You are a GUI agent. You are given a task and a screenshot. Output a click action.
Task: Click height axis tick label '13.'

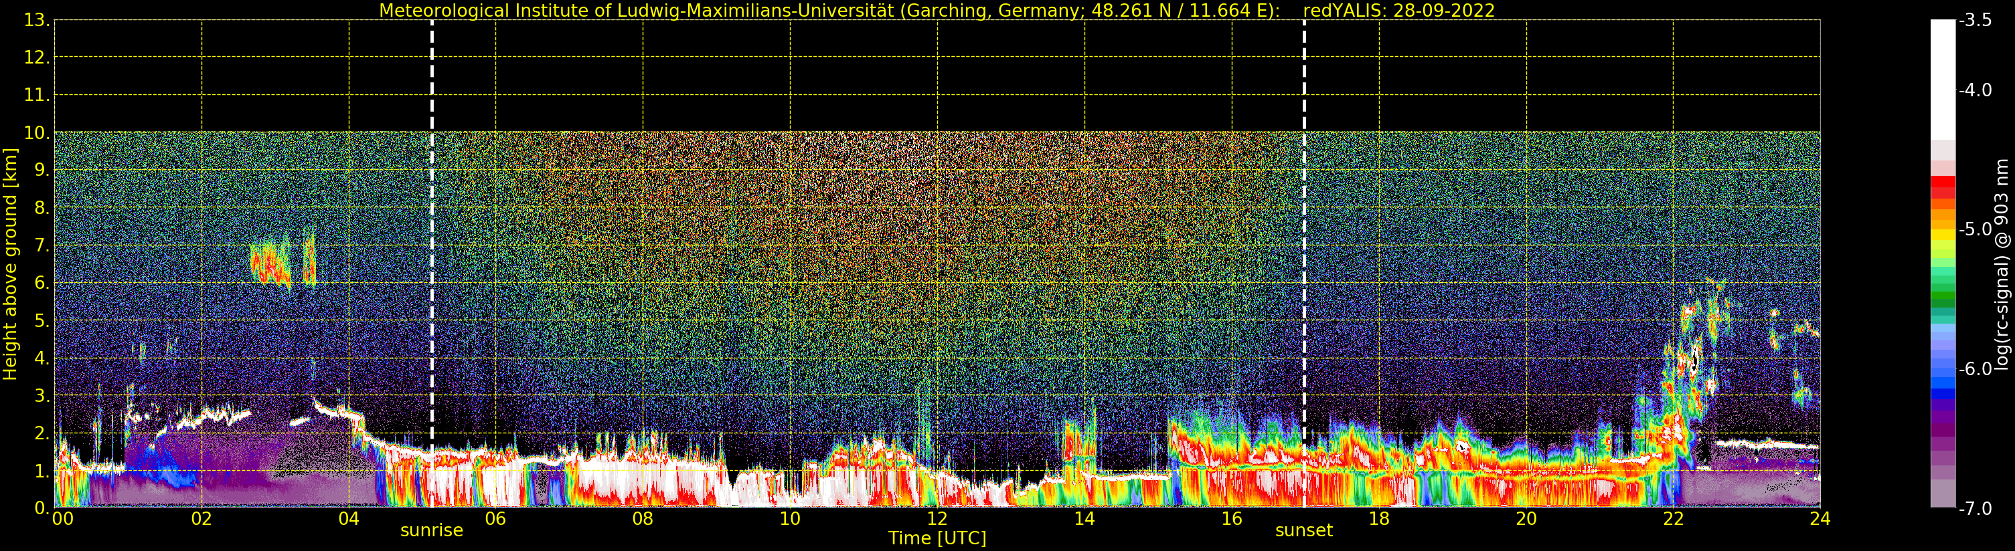point(37,20)
